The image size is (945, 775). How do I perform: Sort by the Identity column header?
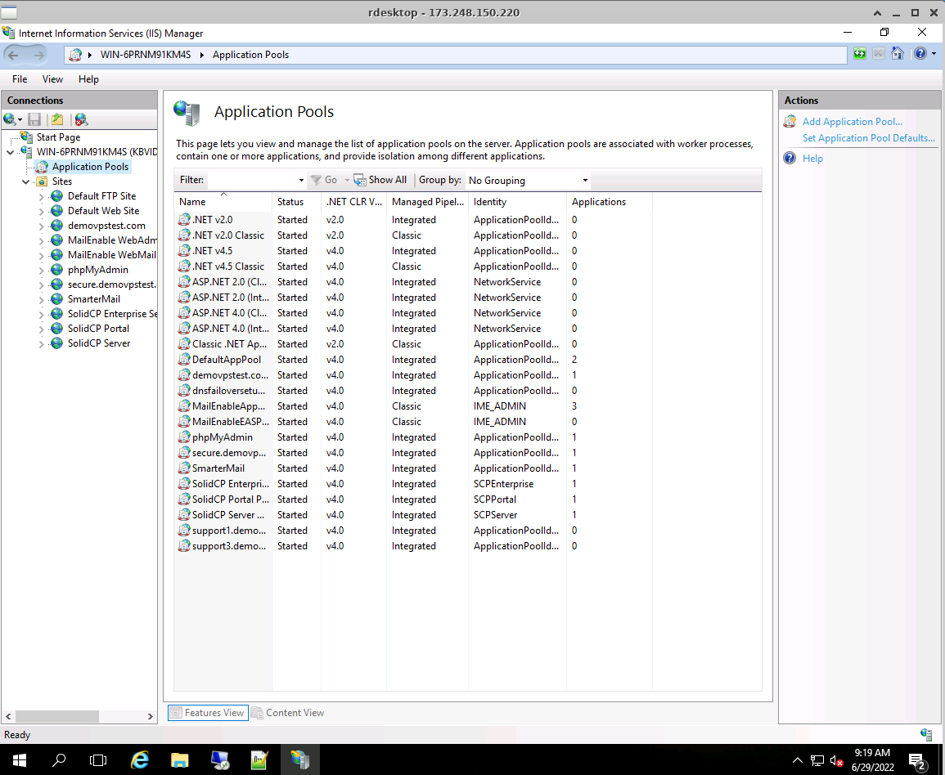[517, 202]
